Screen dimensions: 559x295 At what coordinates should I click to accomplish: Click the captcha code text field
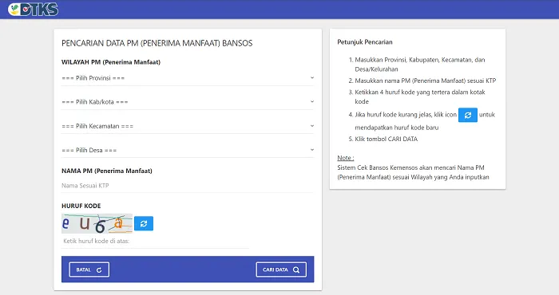click(x=155, y=241)
